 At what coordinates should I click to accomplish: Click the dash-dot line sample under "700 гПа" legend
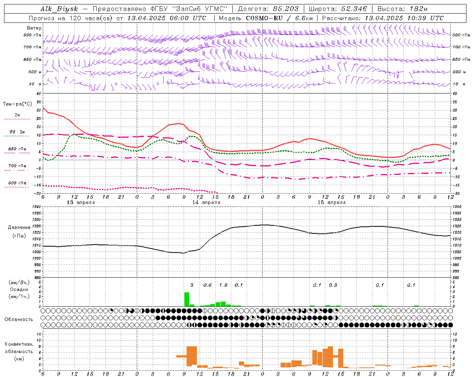point(16,170)
